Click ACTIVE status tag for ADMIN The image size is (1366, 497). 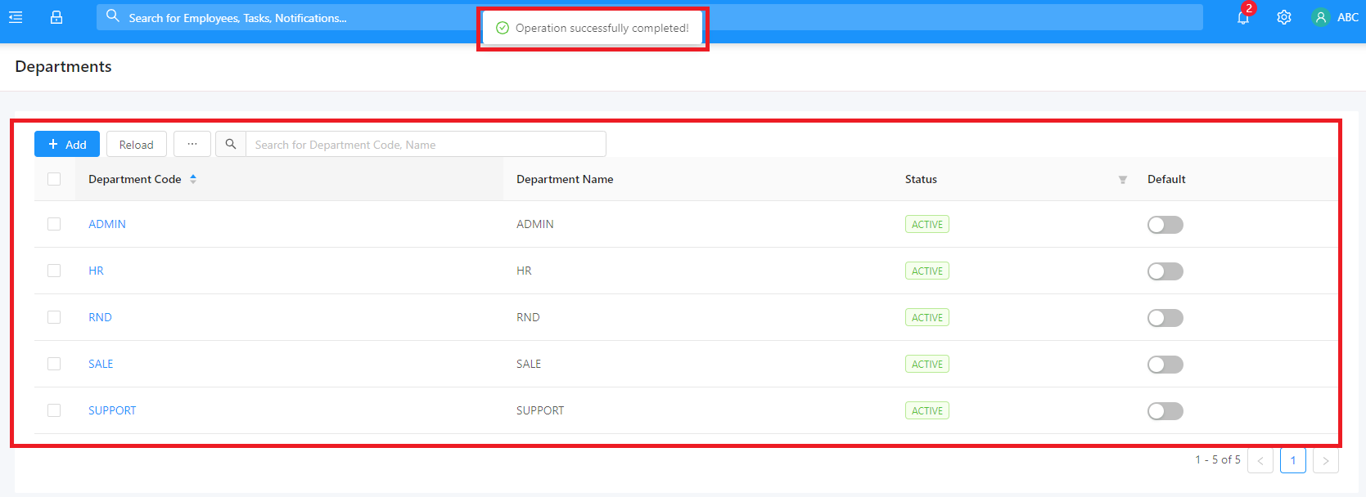click(x=927, y=225)
